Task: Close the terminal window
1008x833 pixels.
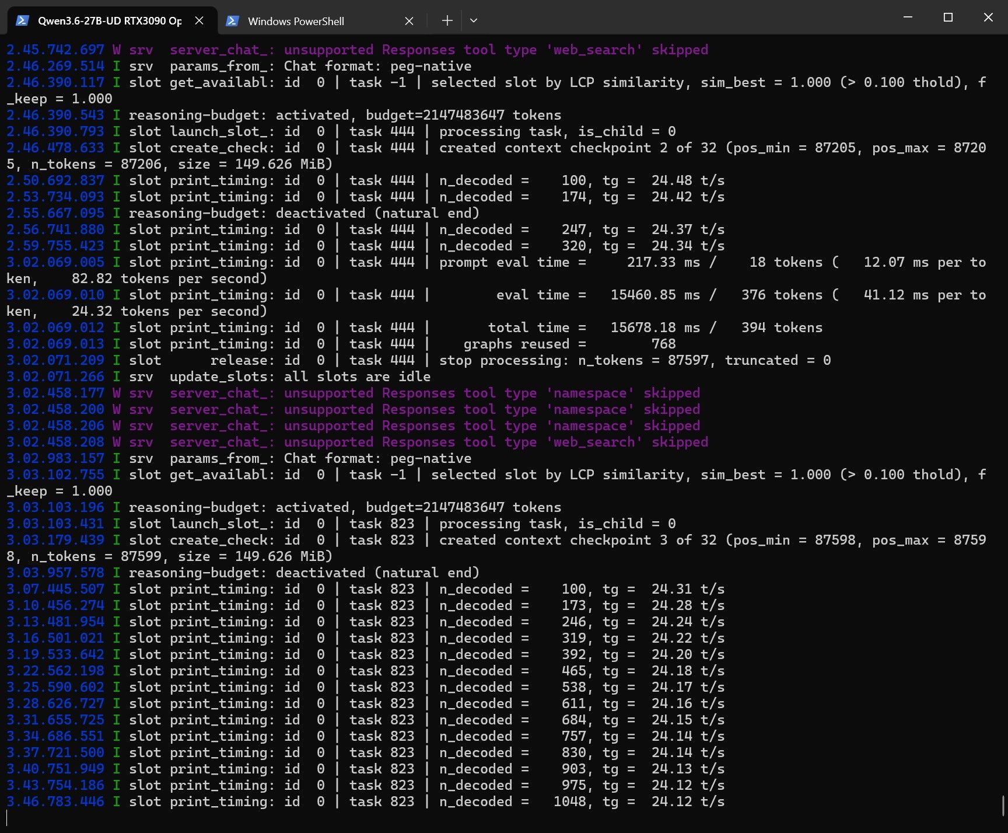Action: 988,18
